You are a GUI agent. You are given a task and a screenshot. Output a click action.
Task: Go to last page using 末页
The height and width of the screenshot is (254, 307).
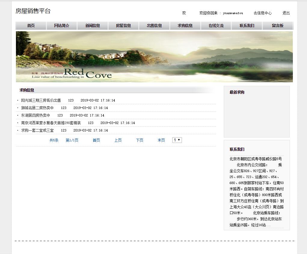[x=161, y=140]
